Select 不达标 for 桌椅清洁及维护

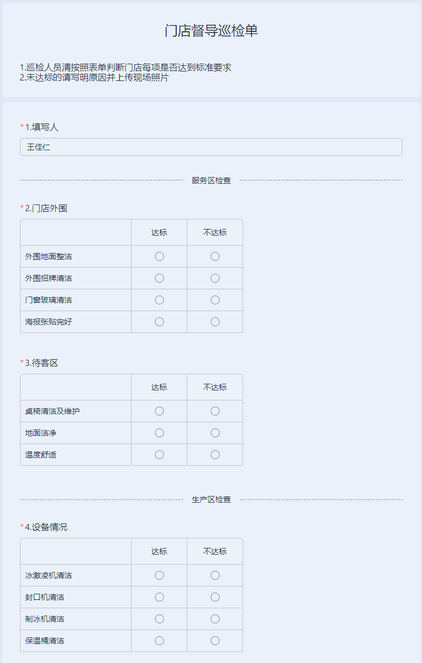tap(215, 411)
